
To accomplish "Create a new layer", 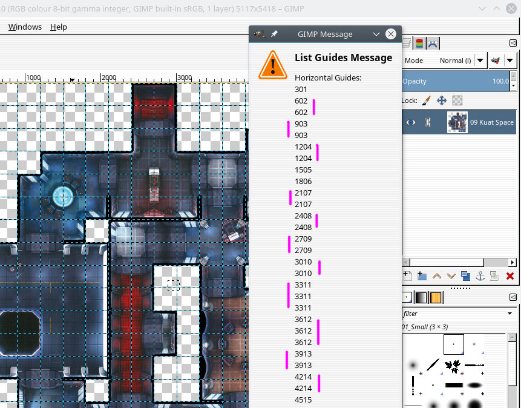I will [407, 276].
